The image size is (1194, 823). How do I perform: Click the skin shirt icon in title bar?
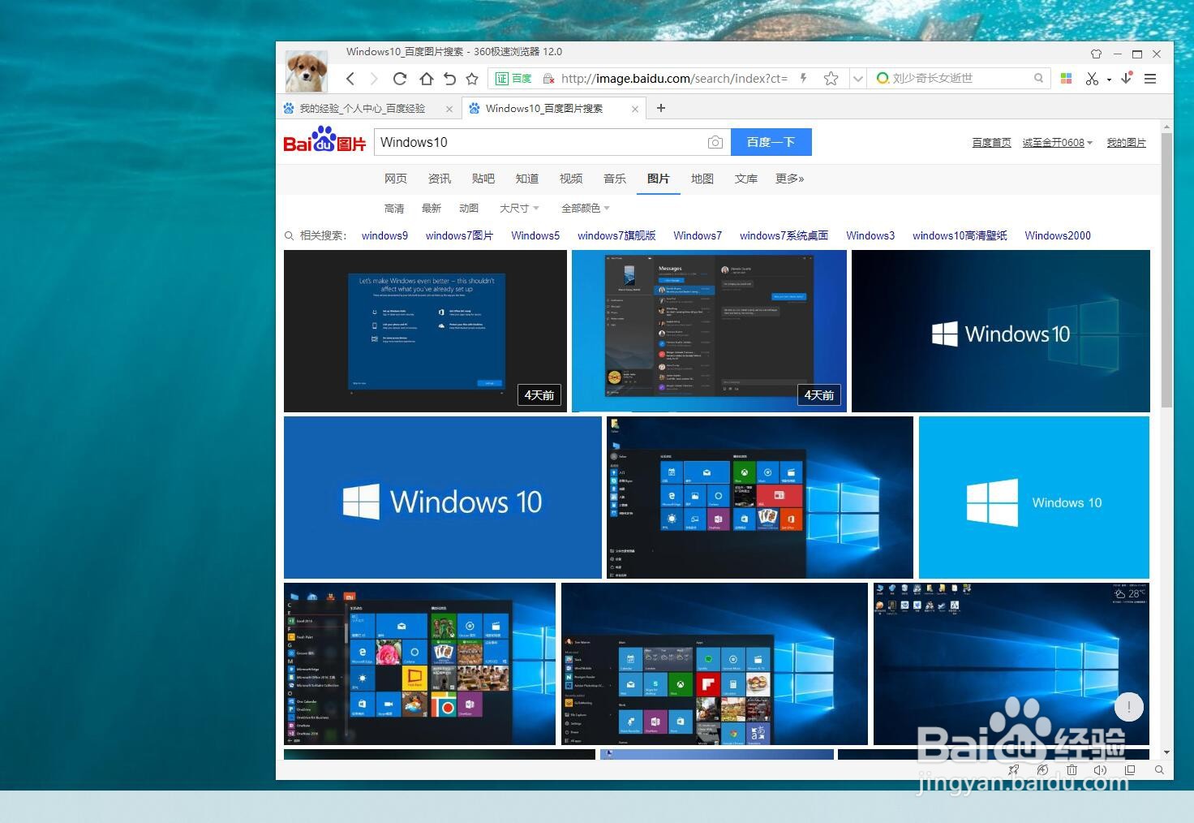1097,54
